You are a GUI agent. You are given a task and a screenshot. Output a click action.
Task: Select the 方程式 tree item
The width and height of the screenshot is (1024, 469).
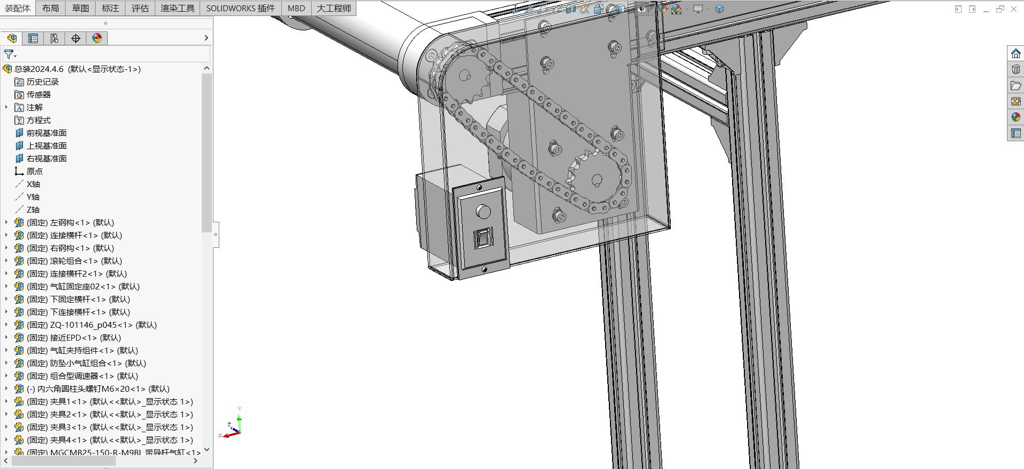pyautogui.click(x=33, y=120)
